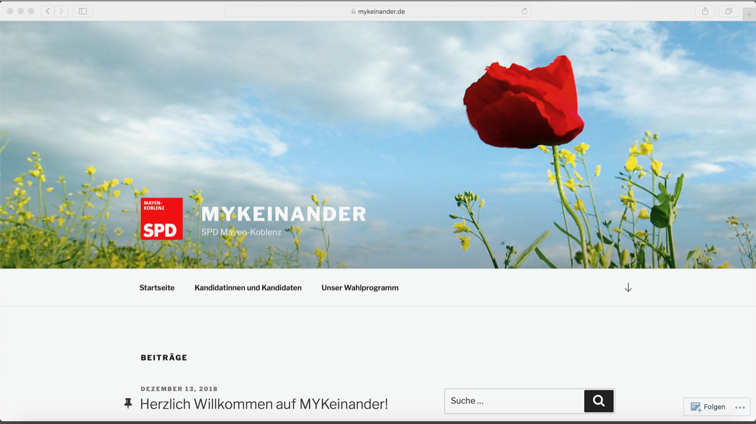Click the BEITRÄGE heading text
The width and height of the screenshot is (756, 424).
click(164, 357)
